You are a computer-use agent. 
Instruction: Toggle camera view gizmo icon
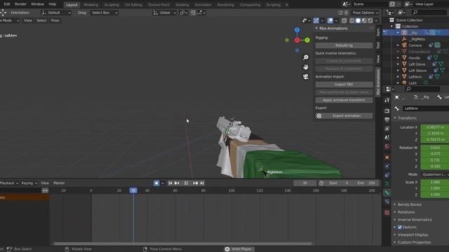coord(306,76)
